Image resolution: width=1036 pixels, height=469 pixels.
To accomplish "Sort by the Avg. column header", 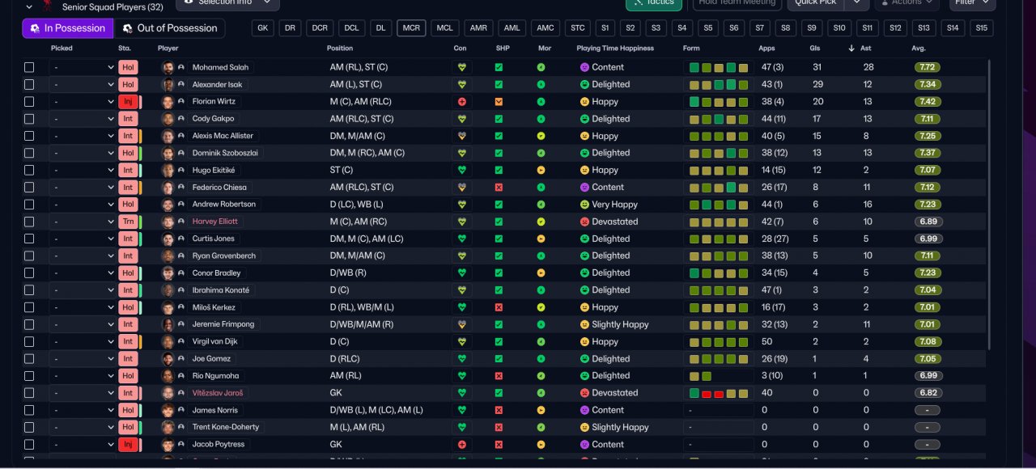I will point(919,49).
